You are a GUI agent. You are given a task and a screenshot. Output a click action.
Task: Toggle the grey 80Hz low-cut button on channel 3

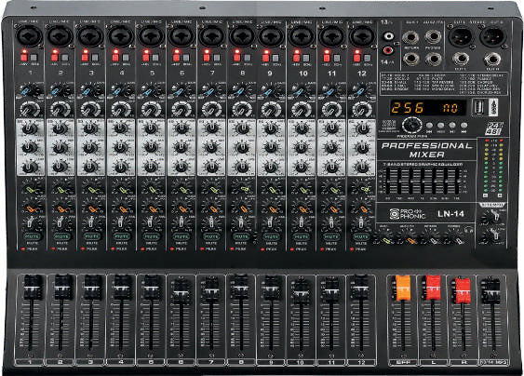point(95,57)
